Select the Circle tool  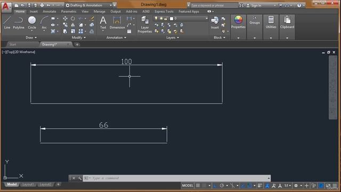[x=32, y=22]
